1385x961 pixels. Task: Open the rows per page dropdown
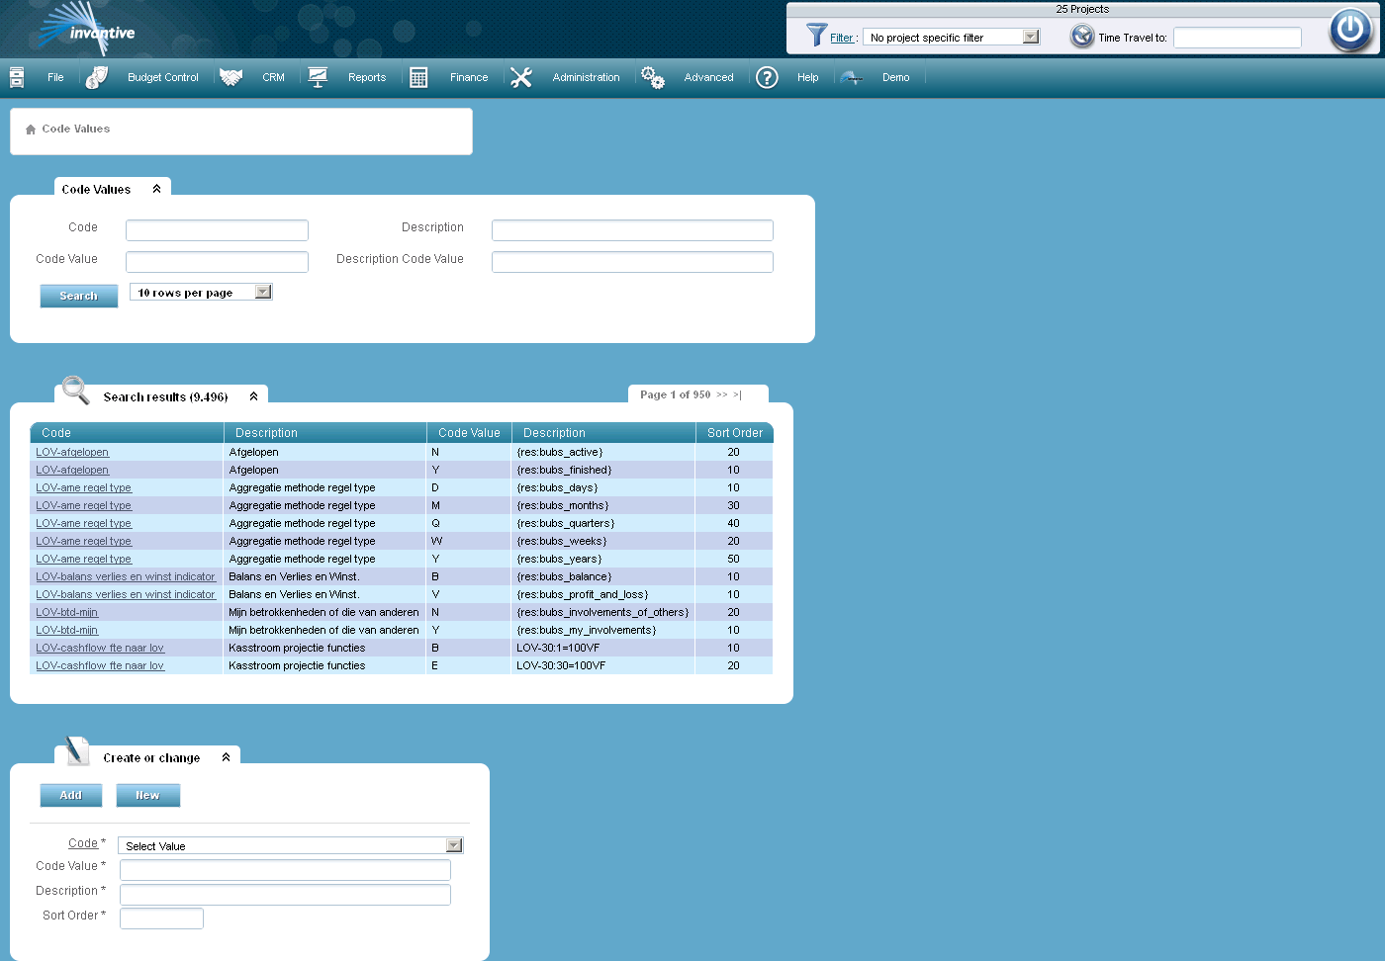point(261,291)
